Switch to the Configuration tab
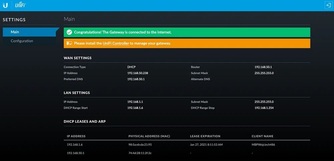Viewport: 334px width, 161px height. pos(22,41)
